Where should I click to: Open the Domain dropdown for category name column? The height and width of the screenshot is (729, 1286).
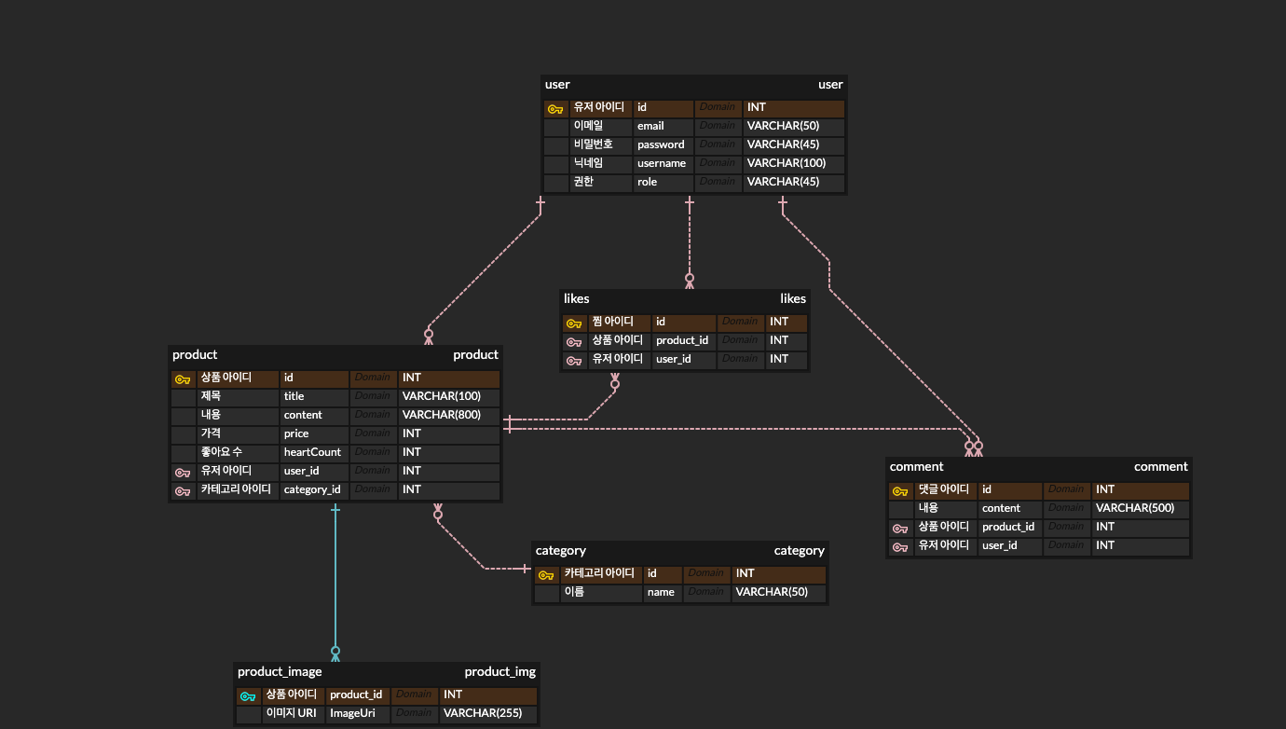click(706, 591)
